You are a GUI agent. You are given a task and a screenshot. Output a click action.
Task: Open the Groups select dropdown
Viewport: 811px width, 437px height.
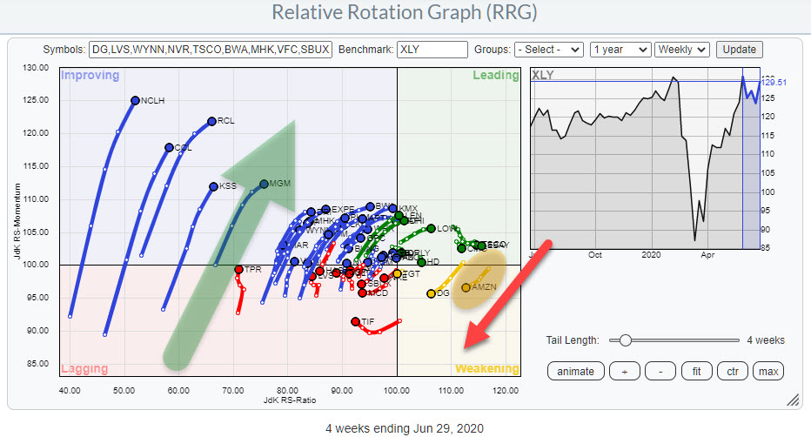pyautogui.click(x=548, y=50)
